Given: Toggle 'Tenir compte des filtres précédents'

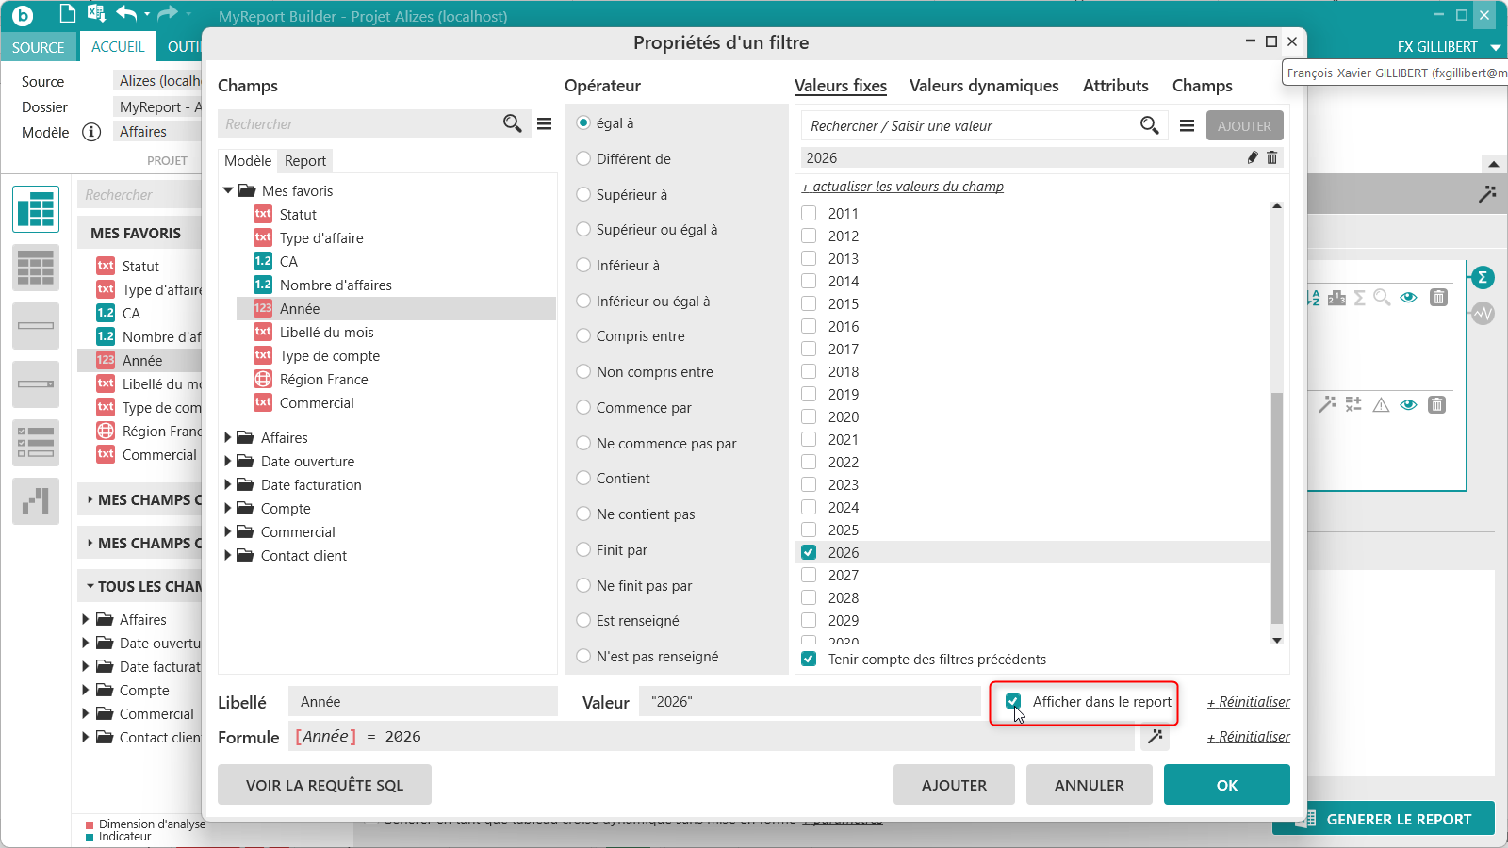Looking at the screenshot, I should click(x=809, y=659).
